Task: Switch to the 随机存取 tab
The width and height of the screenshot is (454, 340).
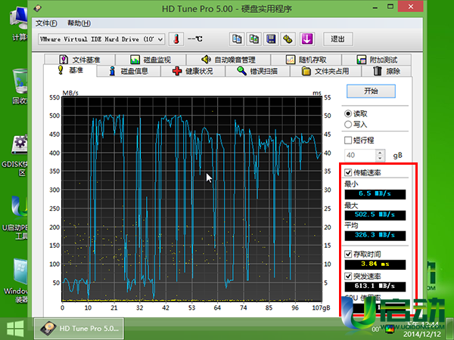Action: (306, 60)
